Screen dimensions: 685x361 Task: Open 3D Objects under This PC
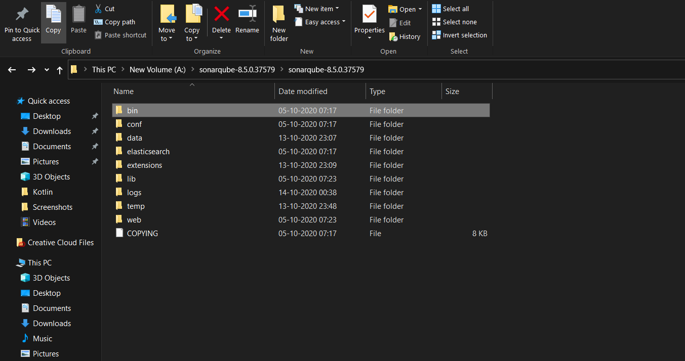tap(46, 278)
